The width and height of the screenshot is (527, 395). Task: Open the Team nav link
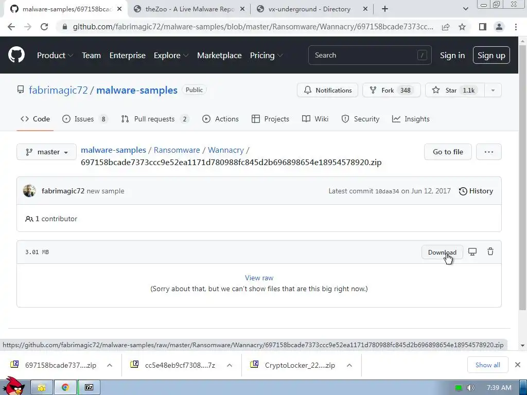click(91, 56)
